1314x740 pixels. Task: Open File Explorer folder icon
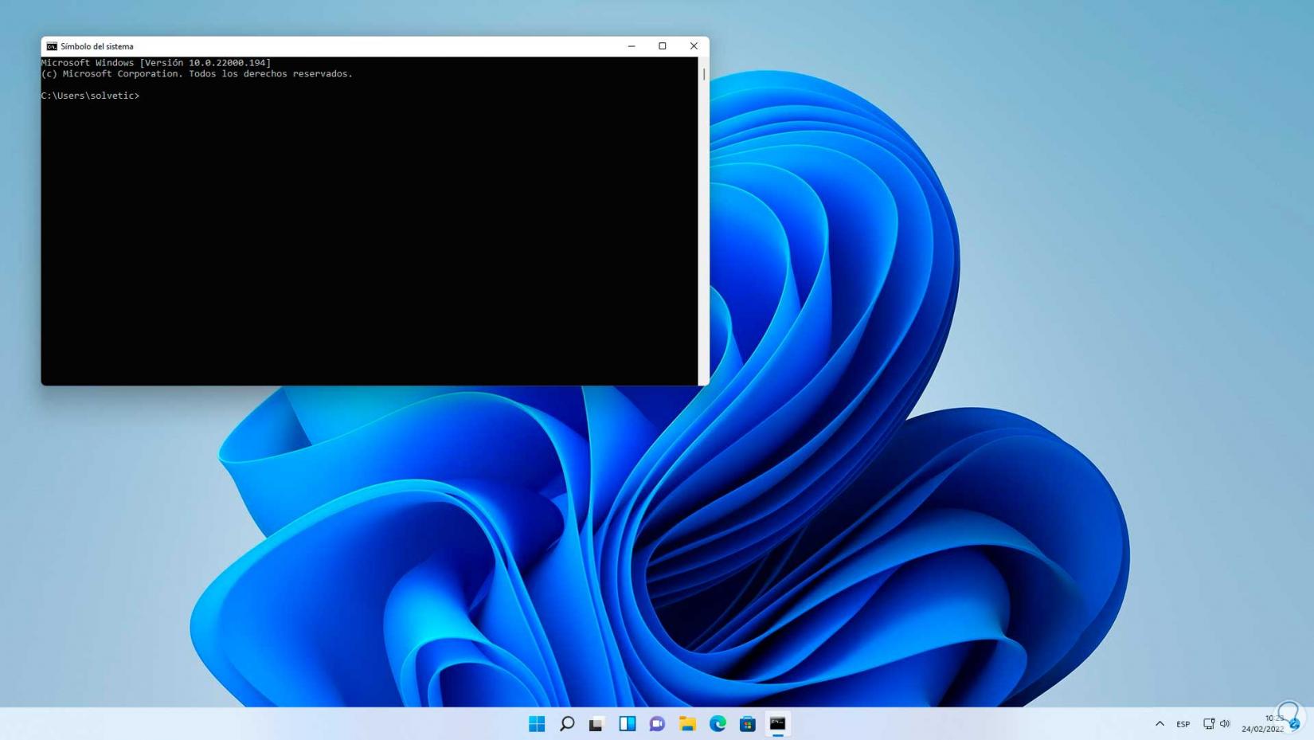[x=687, y=723]
